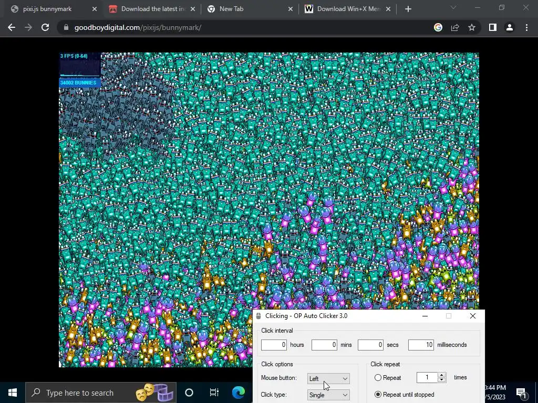Go back using the browser back arrow
This screenshot has height=403, width=538.
12,27
